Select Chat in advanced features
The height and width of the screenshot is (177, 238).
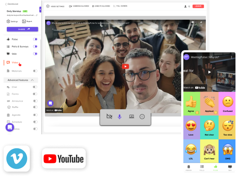(x=12, y=87)
